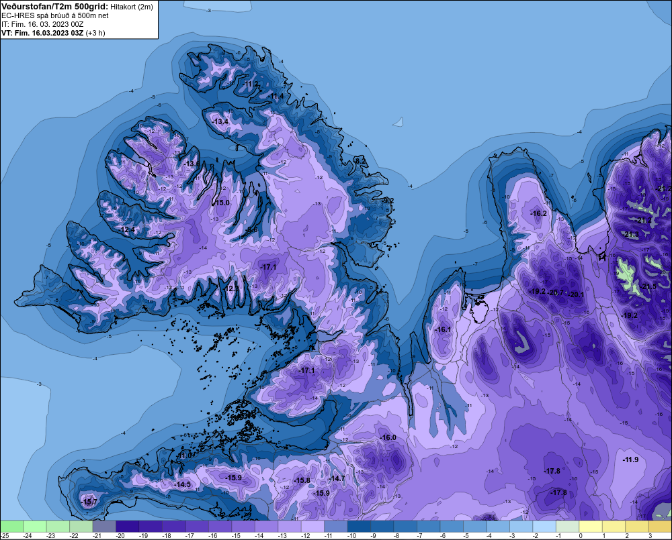Click the legend swatch labeled -23
The height and width of the screenshot is (540, 672).
[58, 527]
